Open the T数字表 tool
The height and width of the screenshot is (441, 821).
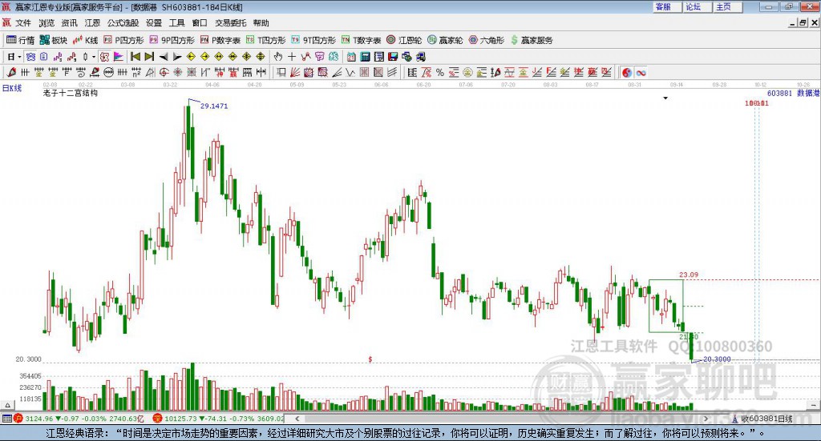coord(362,40)
